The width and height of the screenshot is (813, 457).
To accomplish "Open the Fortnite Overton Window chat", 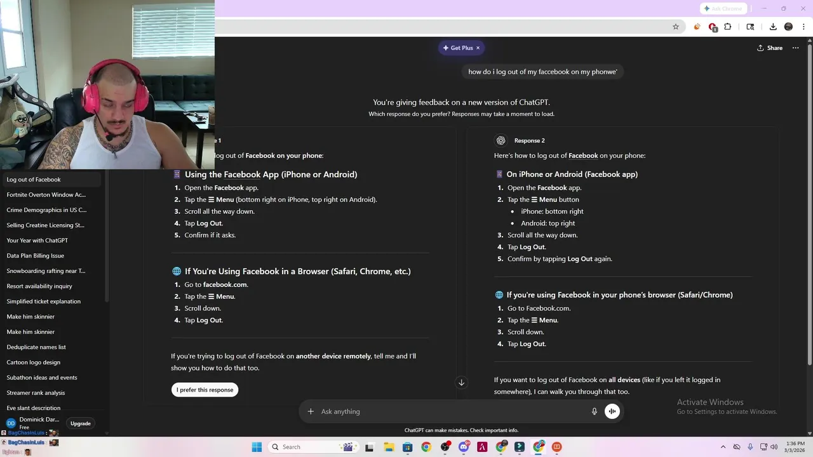I will tap(51, 195).
